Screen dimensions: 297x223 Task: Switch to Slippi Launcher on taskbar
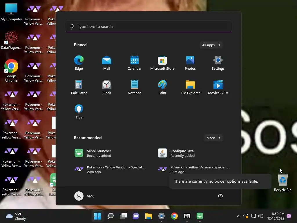[x=200, y=216]
